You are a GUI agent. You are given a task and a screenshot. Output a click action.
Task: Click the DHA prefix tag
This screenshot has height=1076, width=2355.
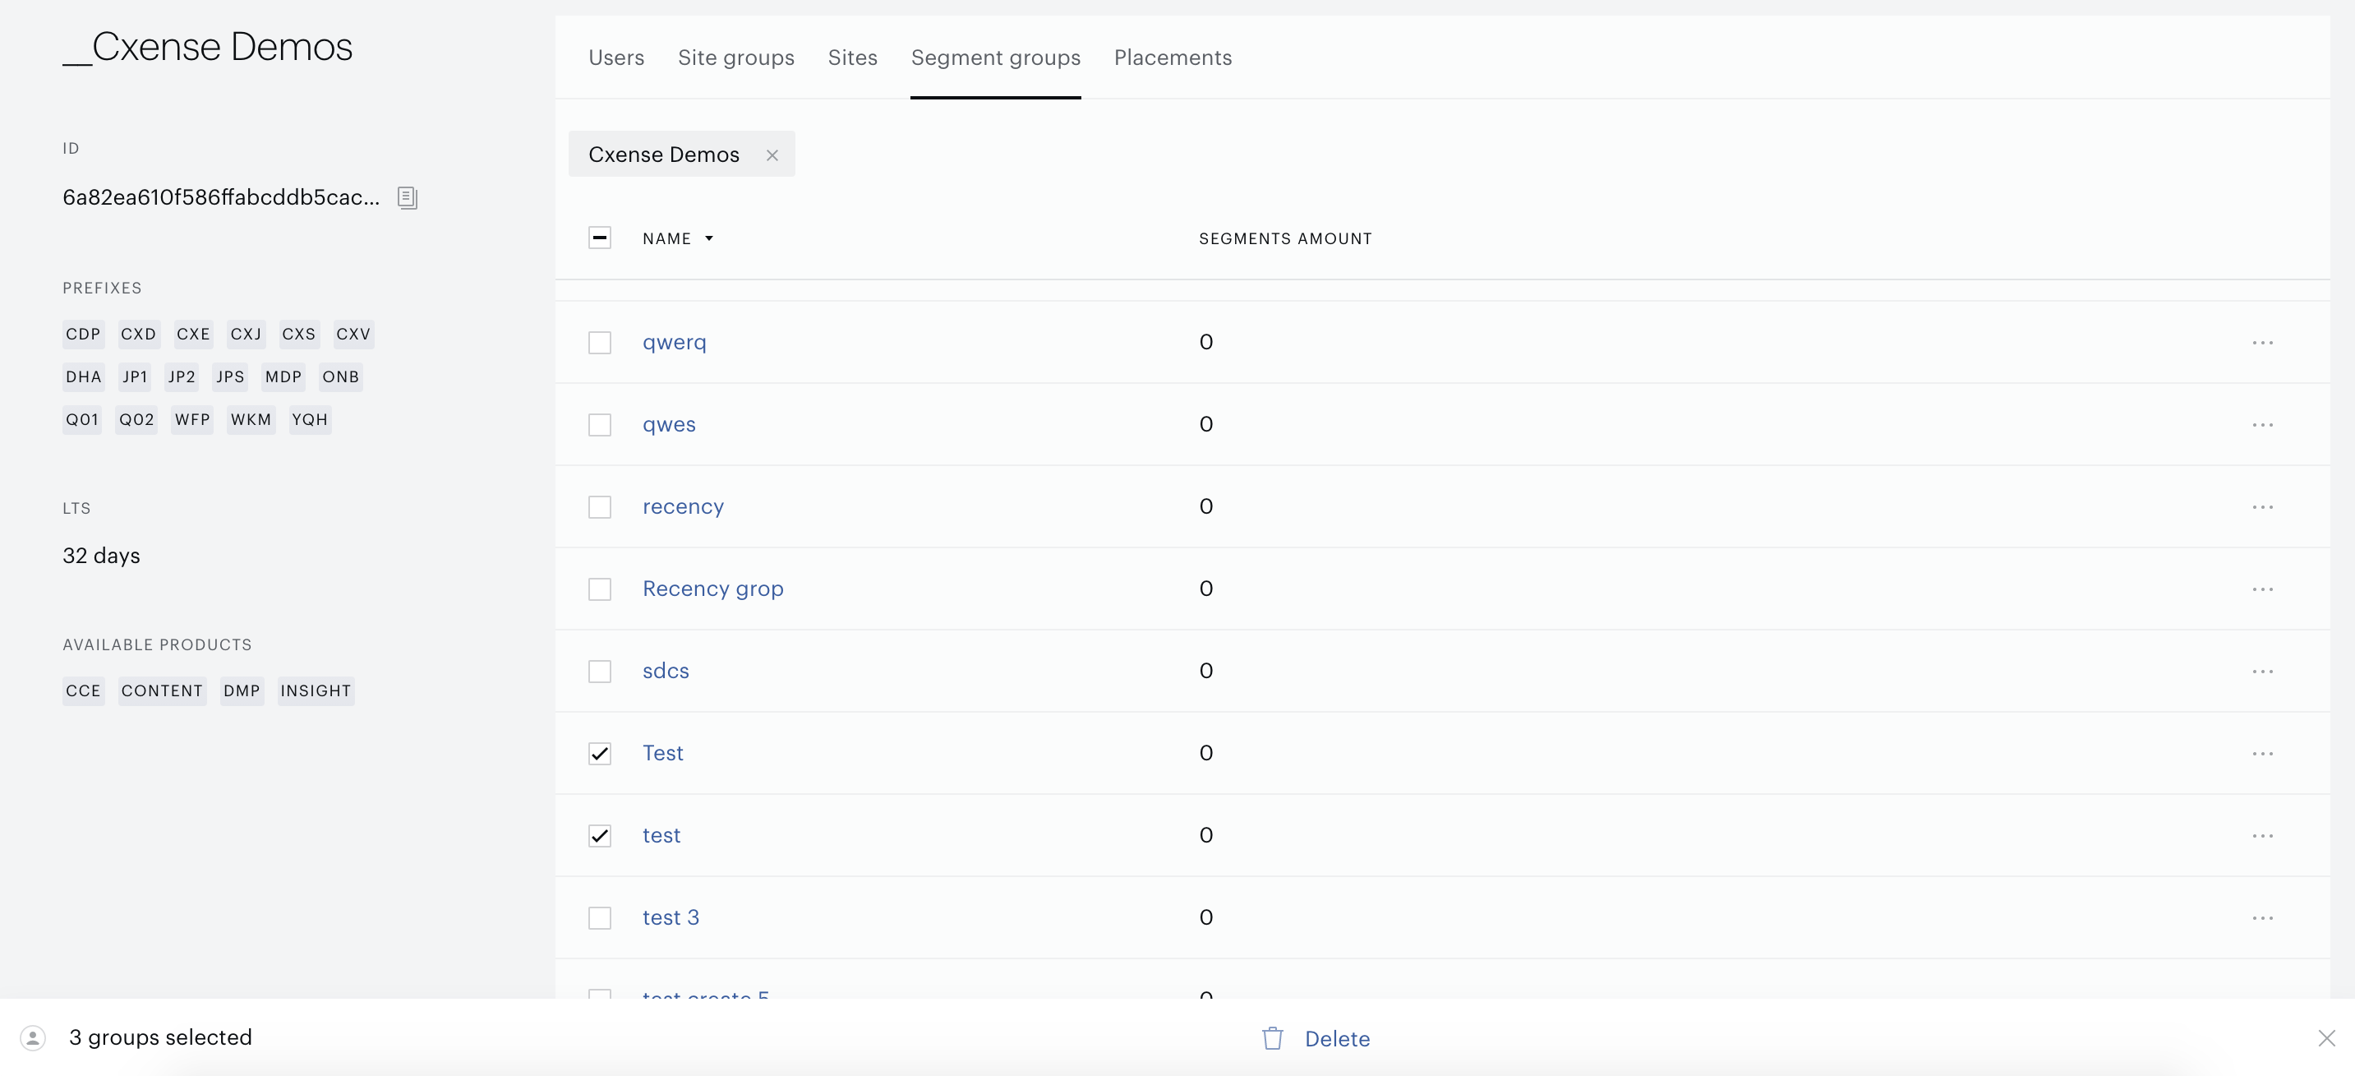84,377
